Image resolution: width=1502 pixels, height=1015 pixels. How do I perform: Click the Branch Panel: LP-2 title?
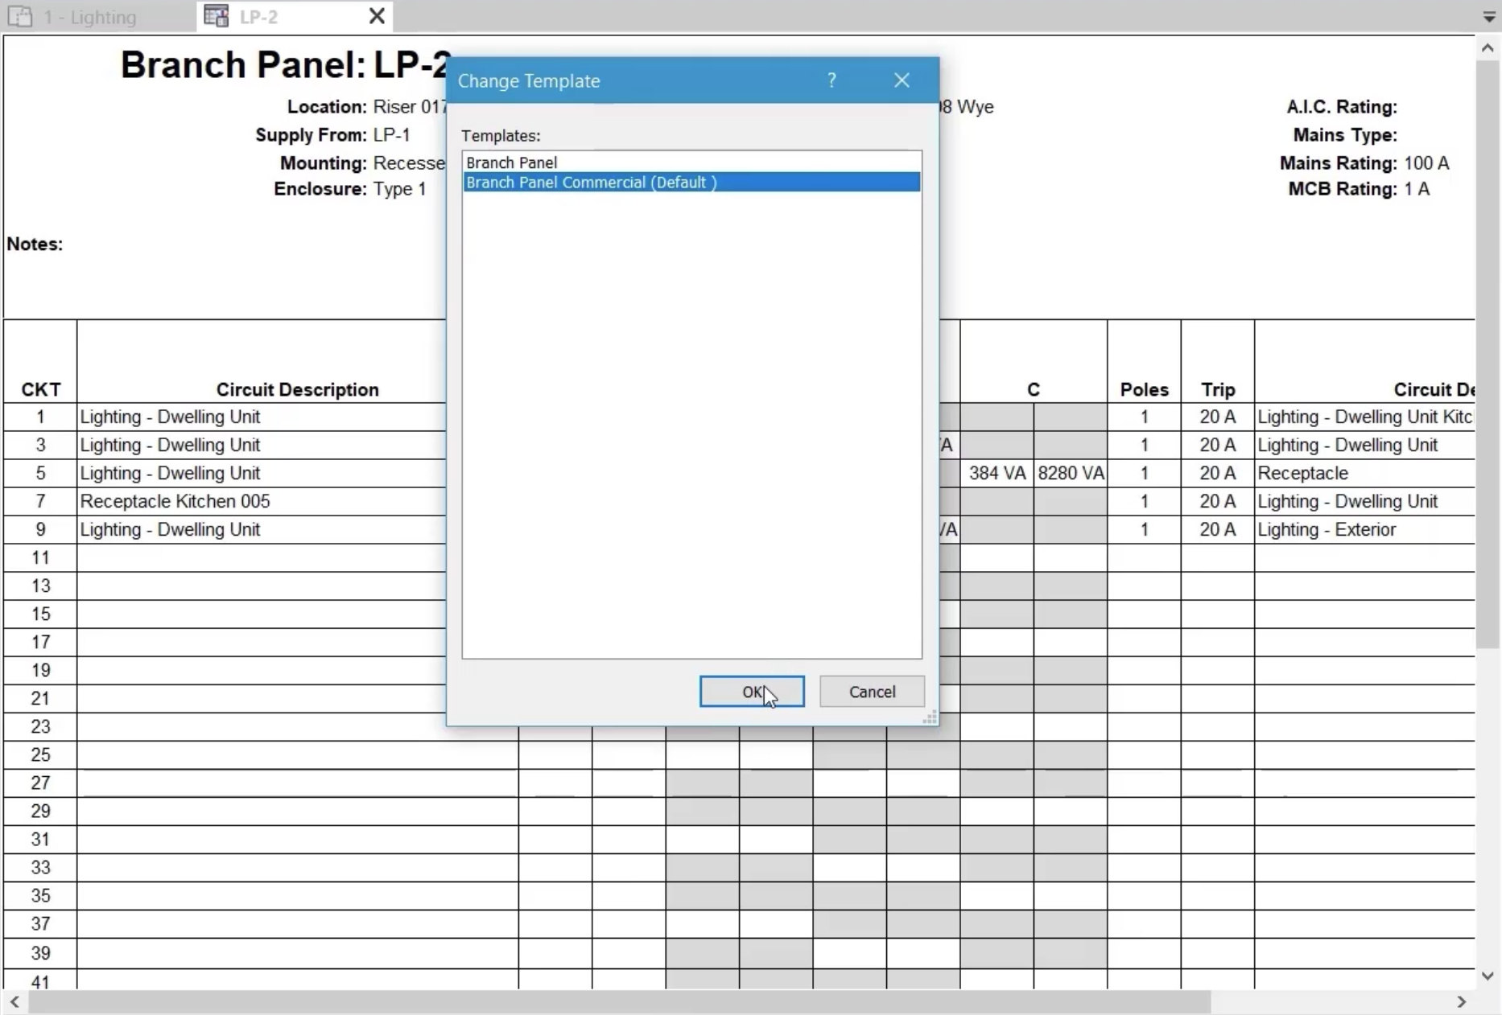[x=286, y=64]
